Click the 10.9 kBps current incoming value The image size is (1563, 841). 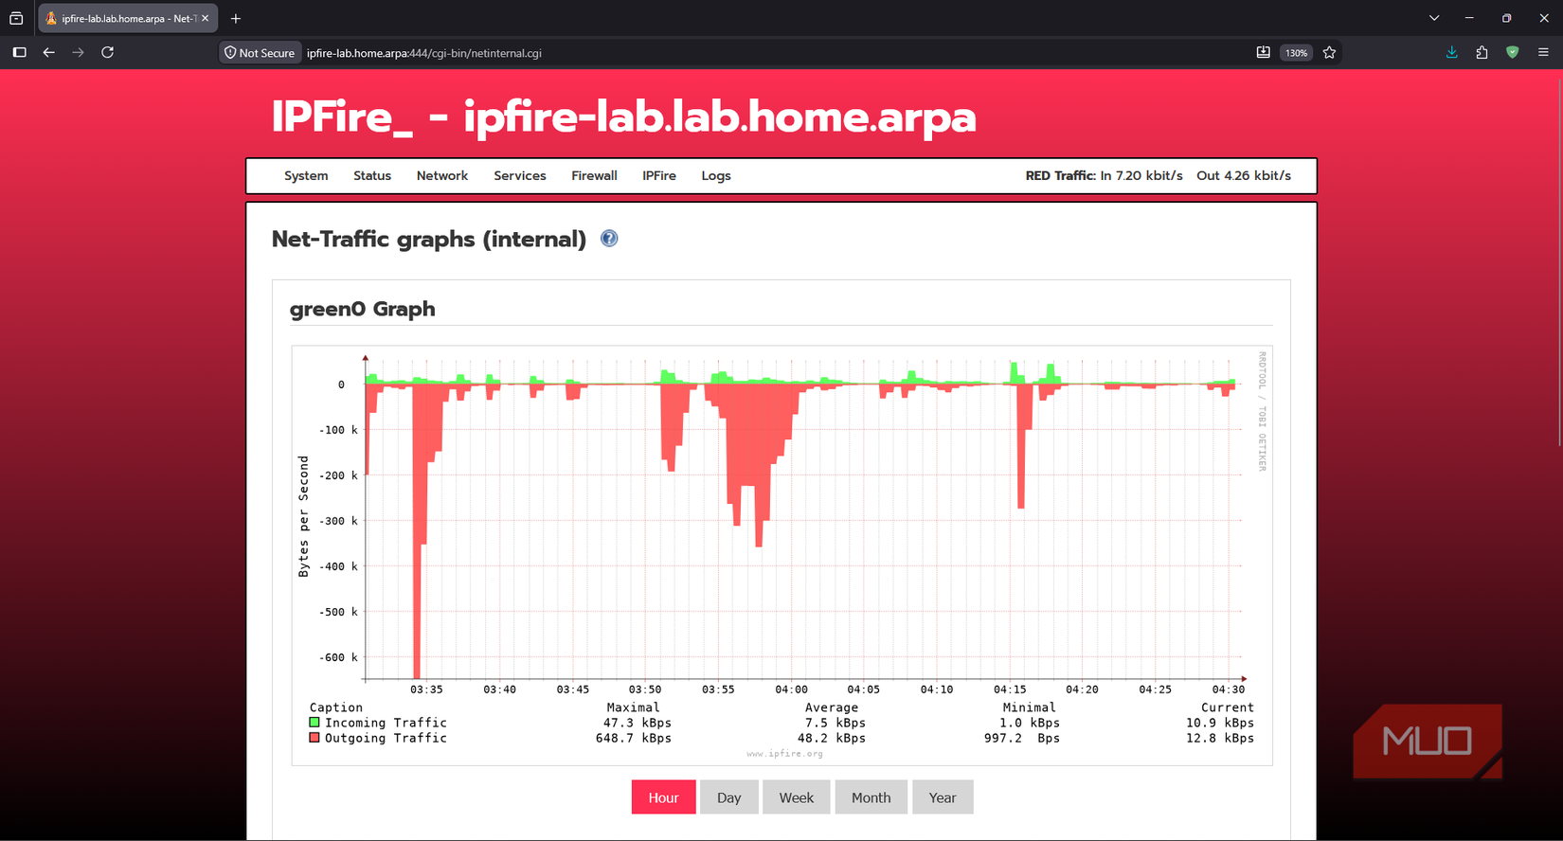[x=1219, y=723]
